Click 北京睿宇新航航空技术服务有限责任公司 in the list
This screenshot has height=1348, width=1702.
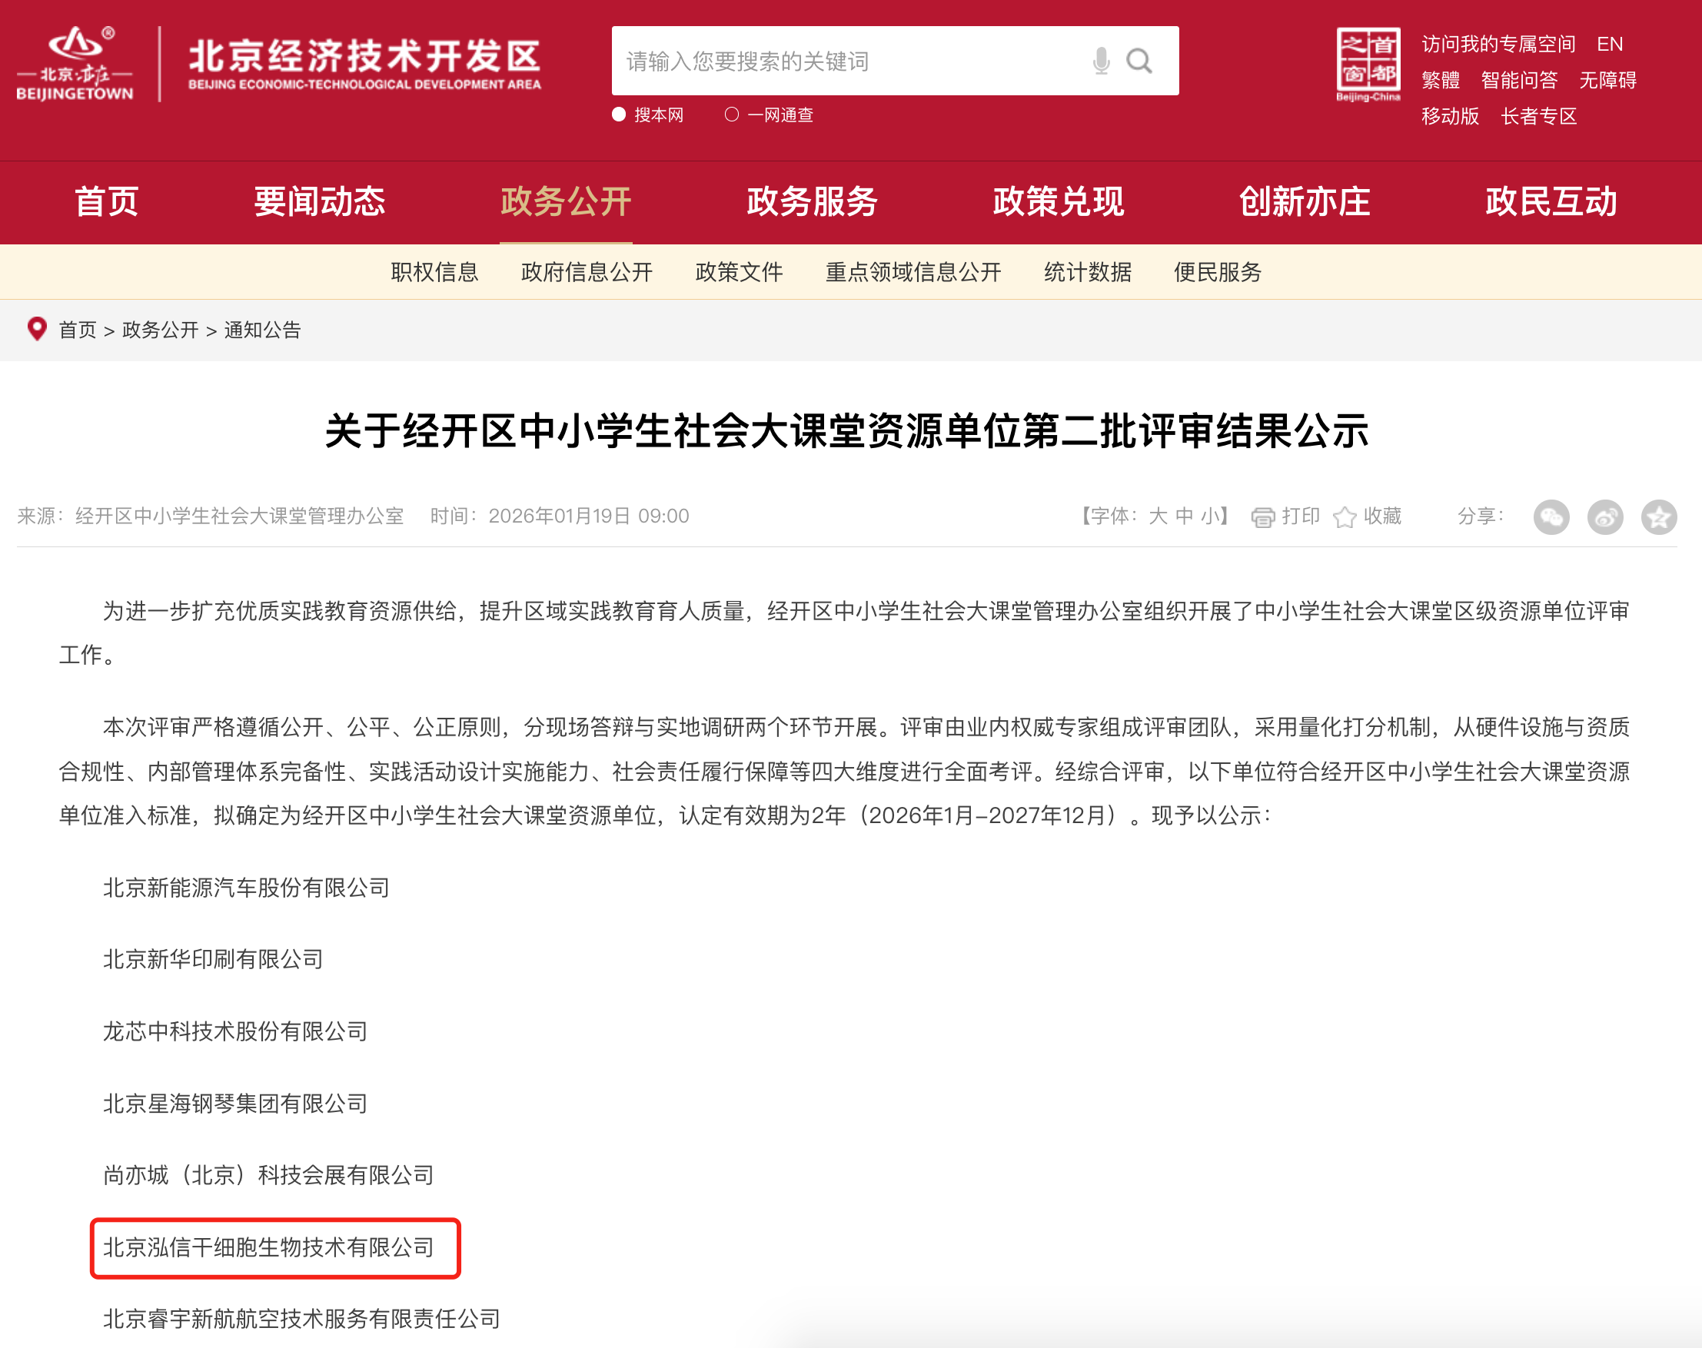[x=301, y=1319]
